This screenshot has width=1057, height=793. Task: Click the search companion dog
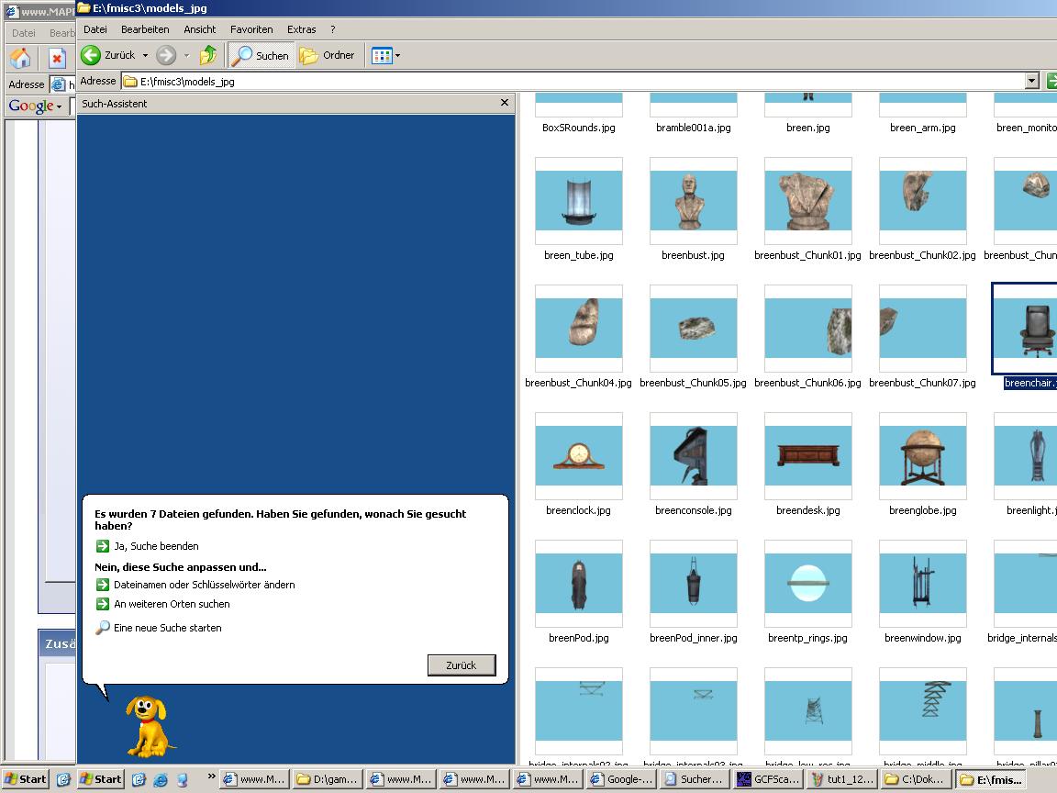coord(150,727)
